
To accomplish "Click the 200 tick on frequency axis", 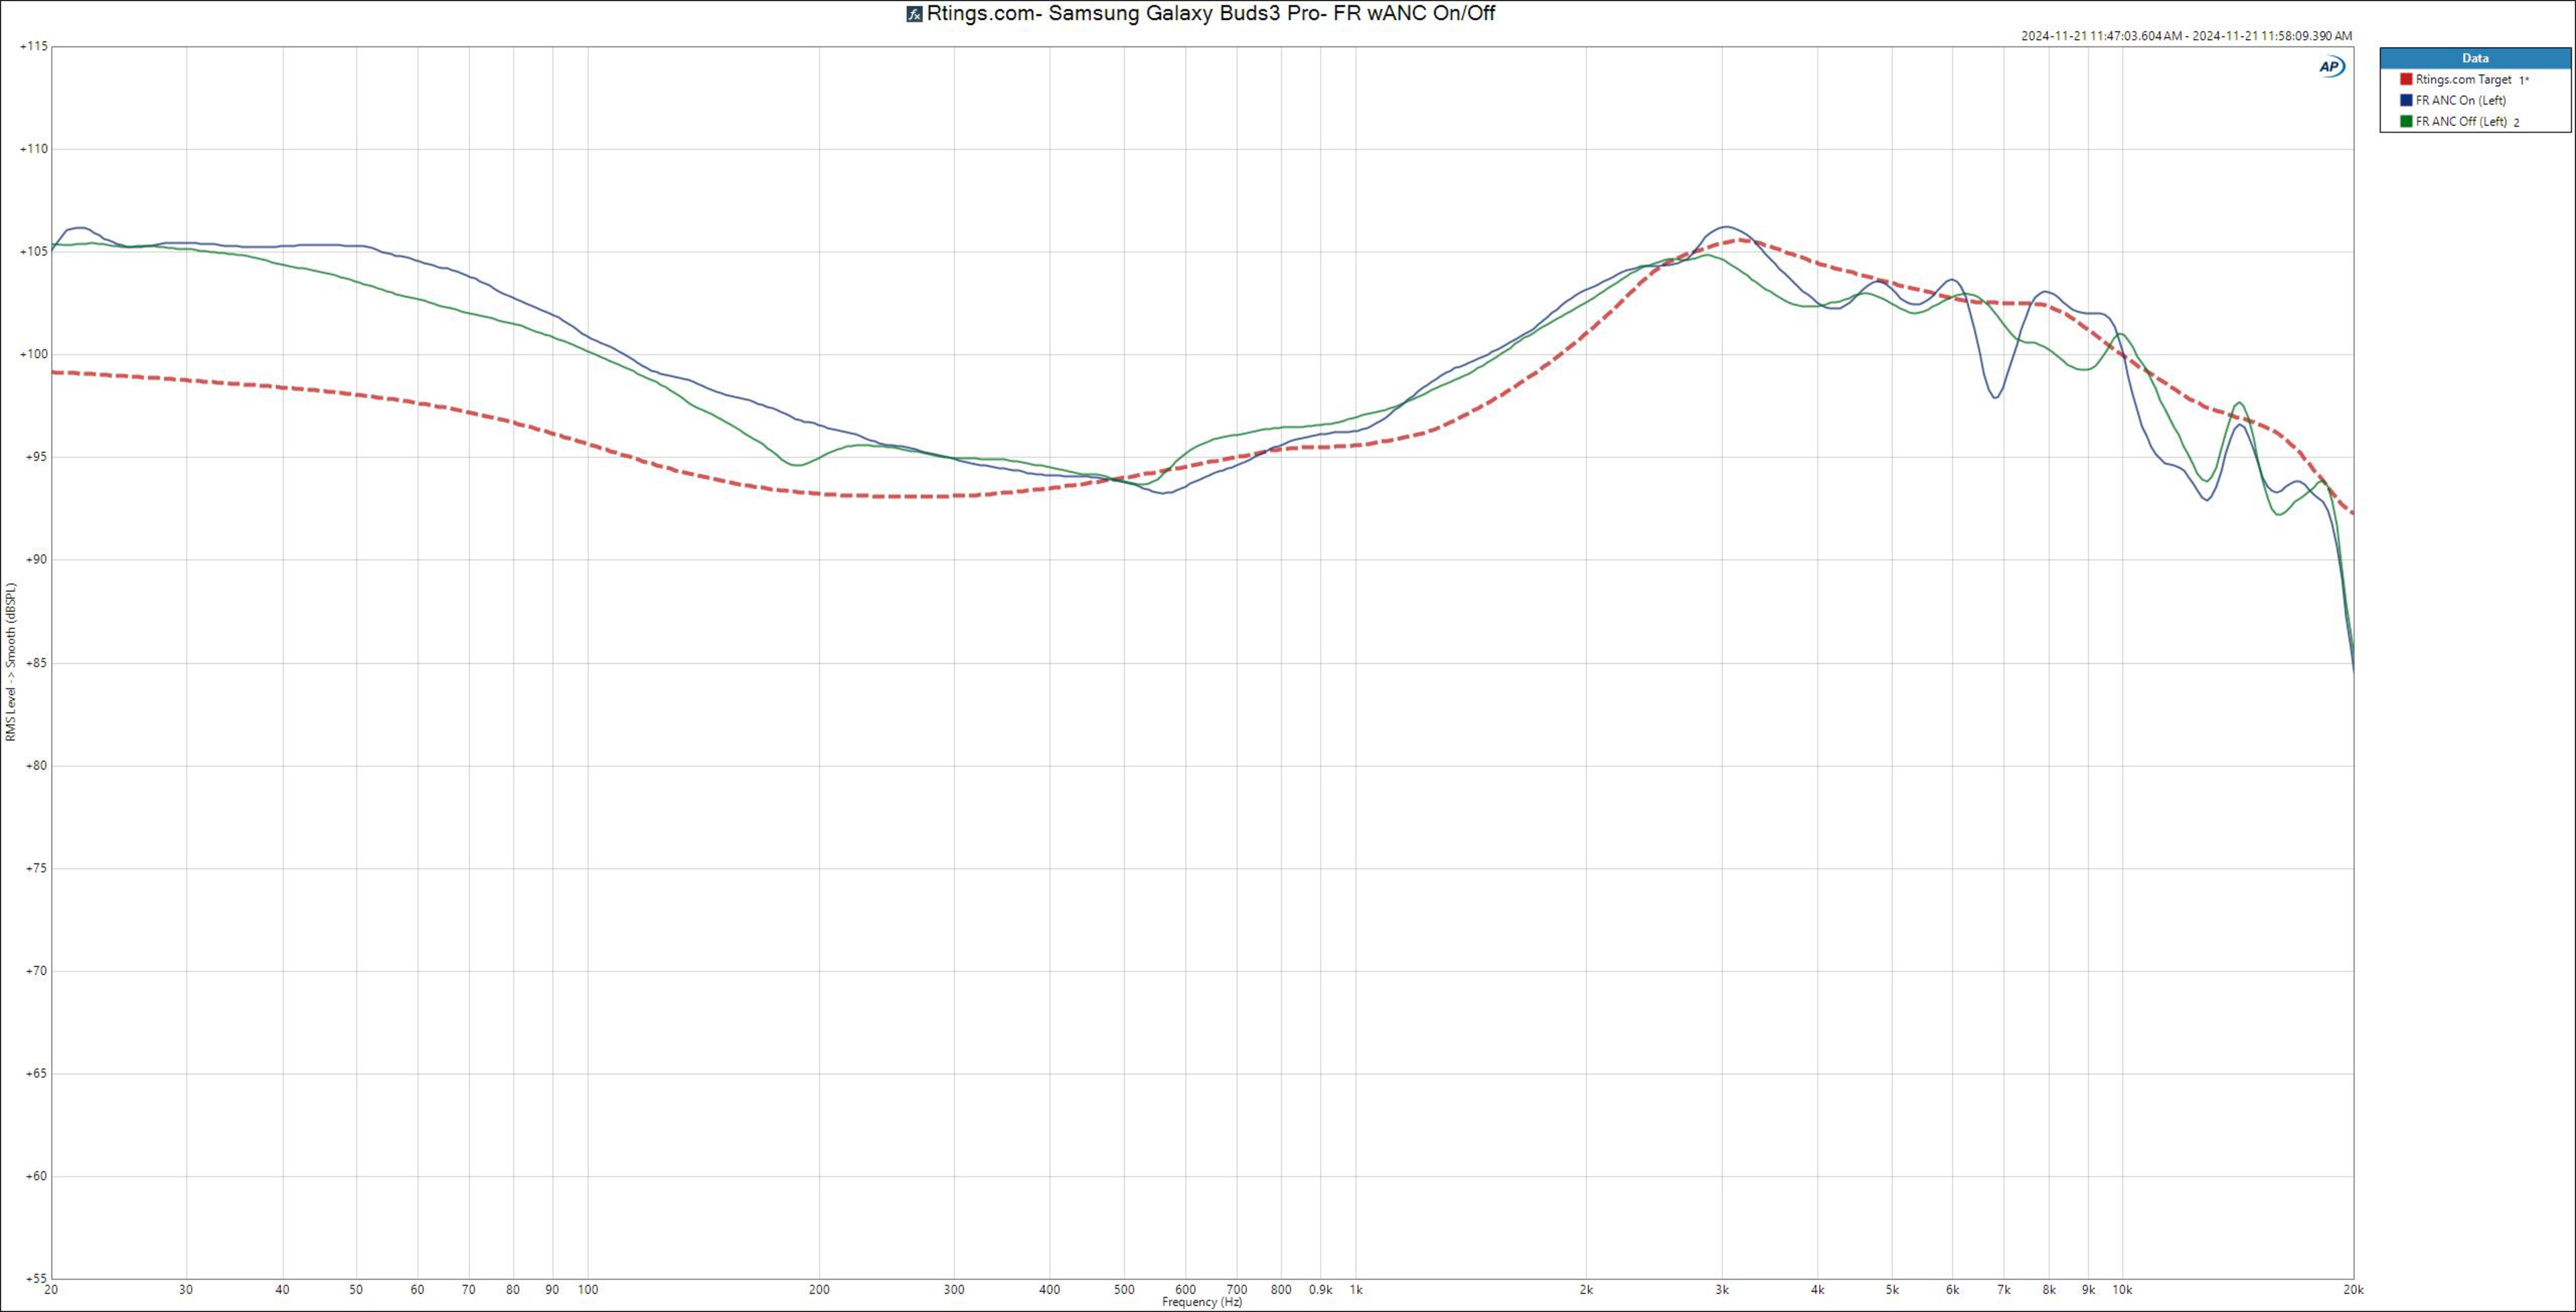I will 819,1290.
